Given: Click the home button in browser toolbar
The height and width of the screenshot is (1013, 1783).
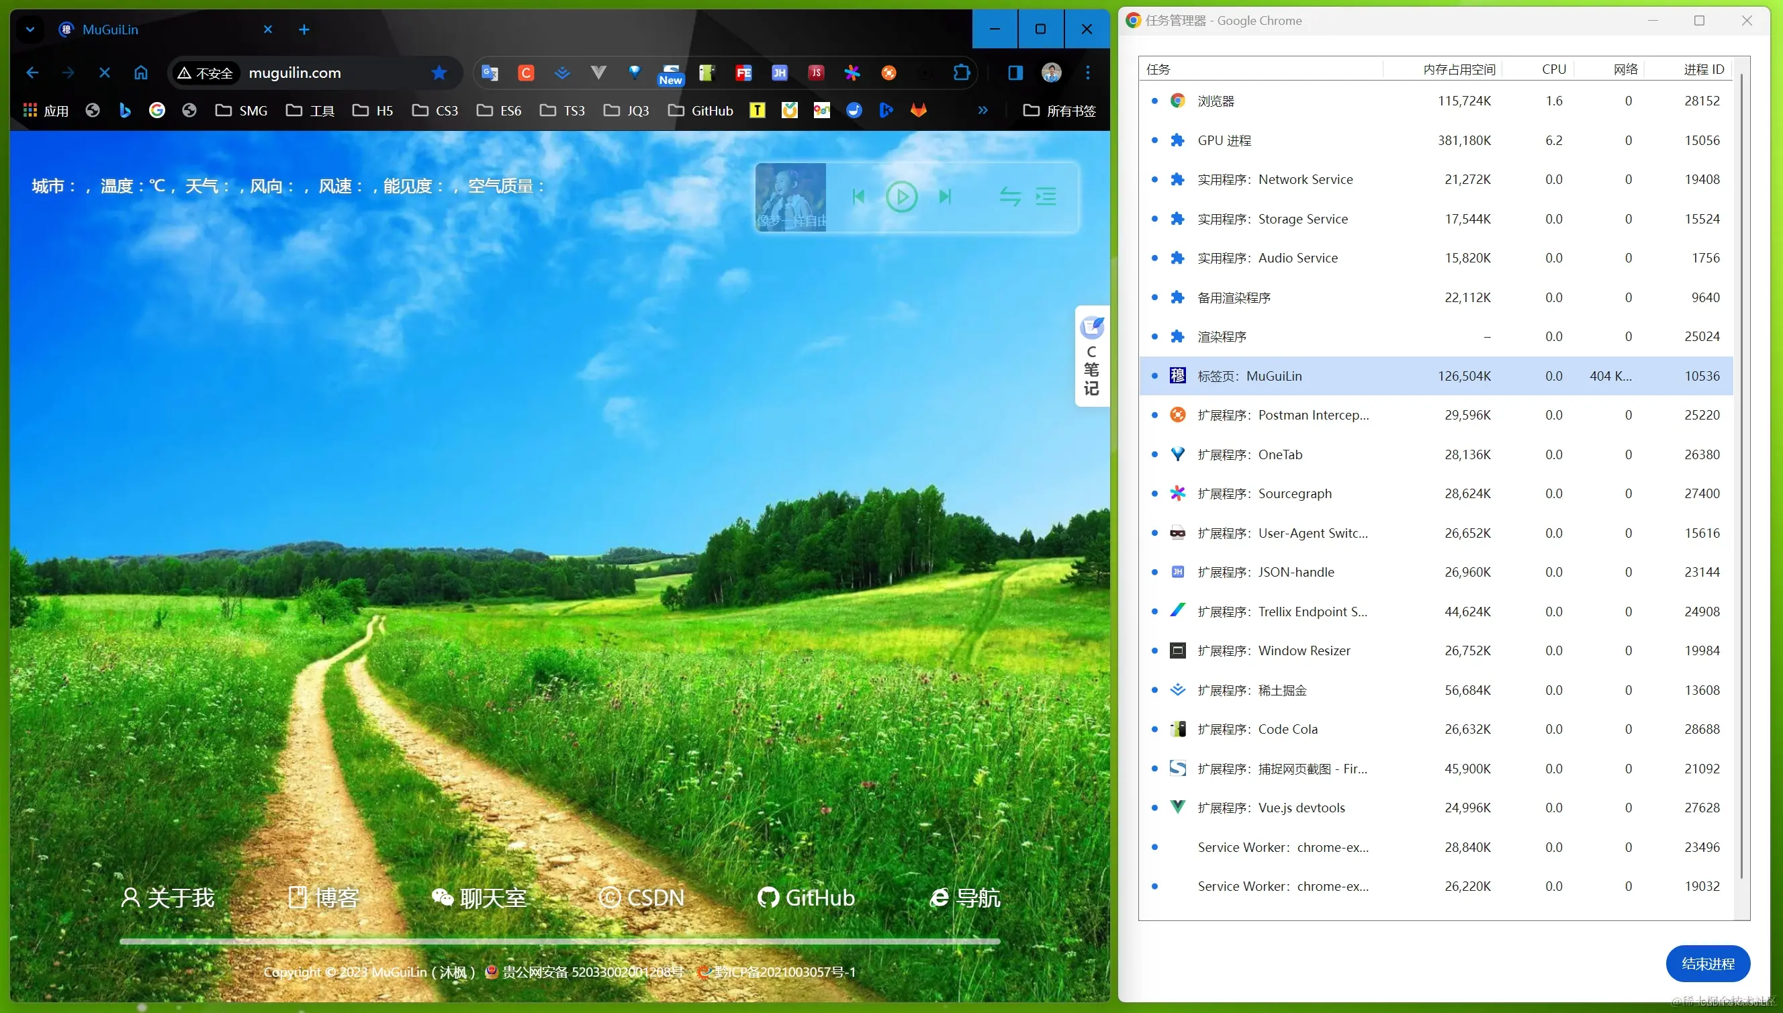Looking at the screenshot, I should pos(140,73).
